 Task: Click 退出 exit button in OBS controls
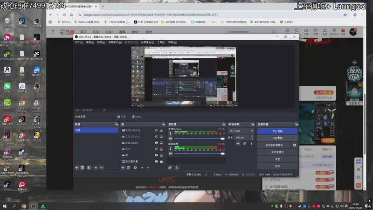(277, 166)
